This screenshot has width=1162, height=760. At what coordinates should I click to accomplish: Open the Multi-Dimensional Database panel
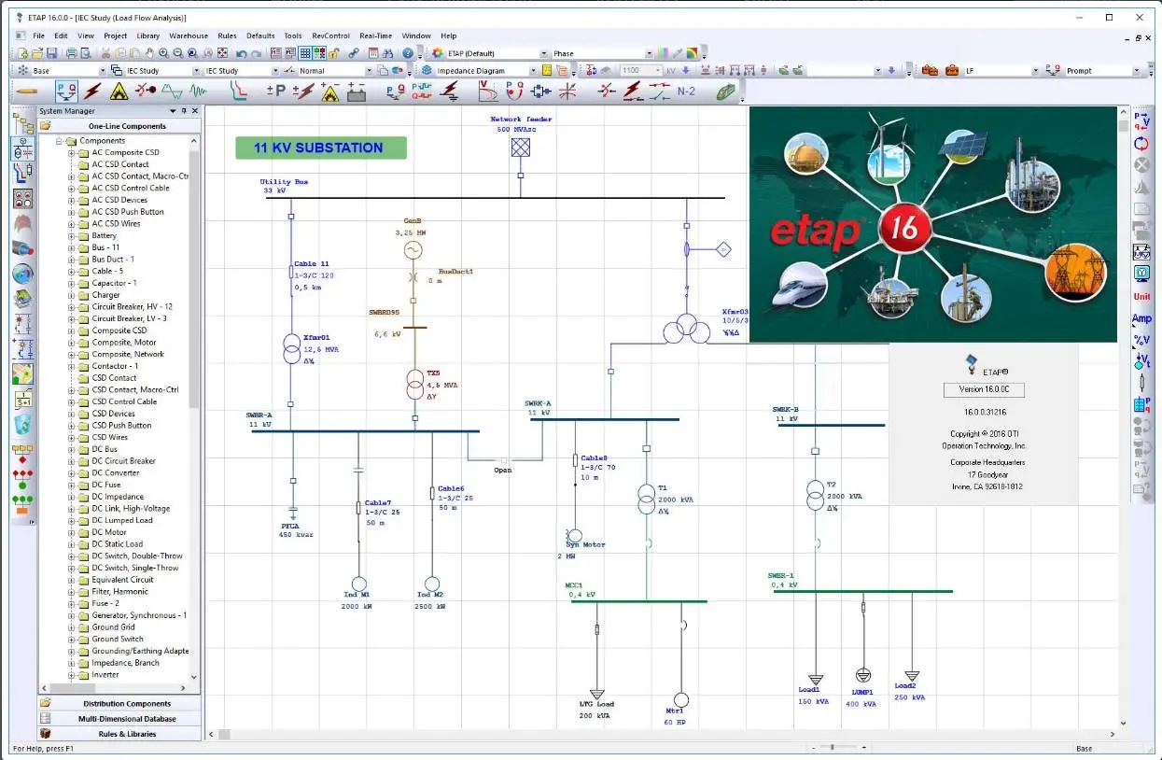(119, 718)
